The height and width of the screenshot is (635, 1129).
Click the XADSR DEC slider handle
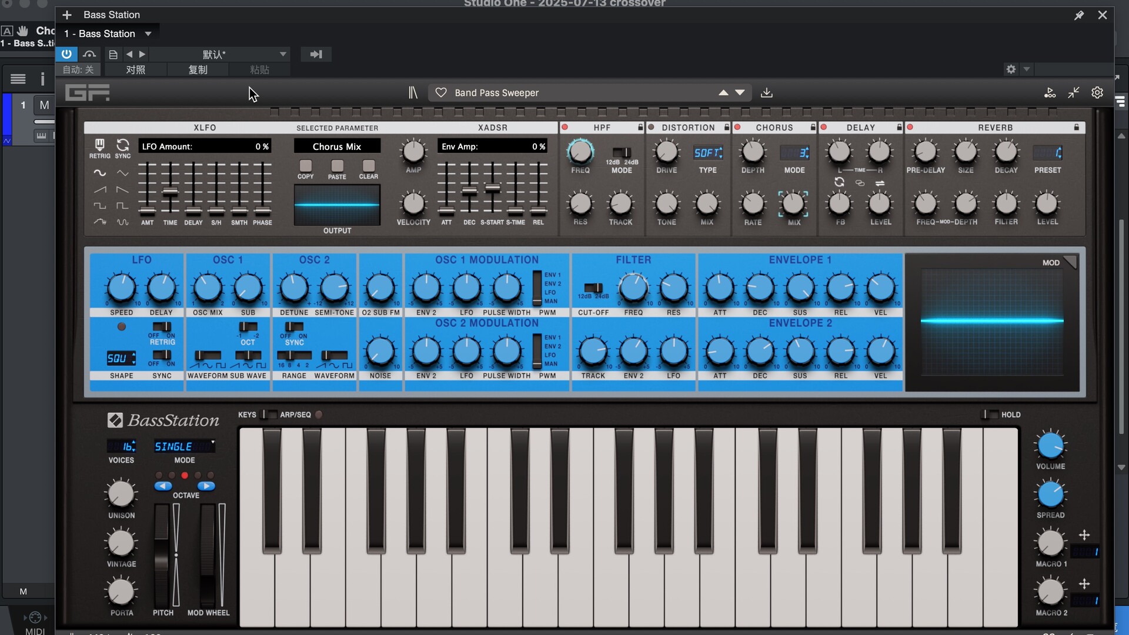coord(469,190)
